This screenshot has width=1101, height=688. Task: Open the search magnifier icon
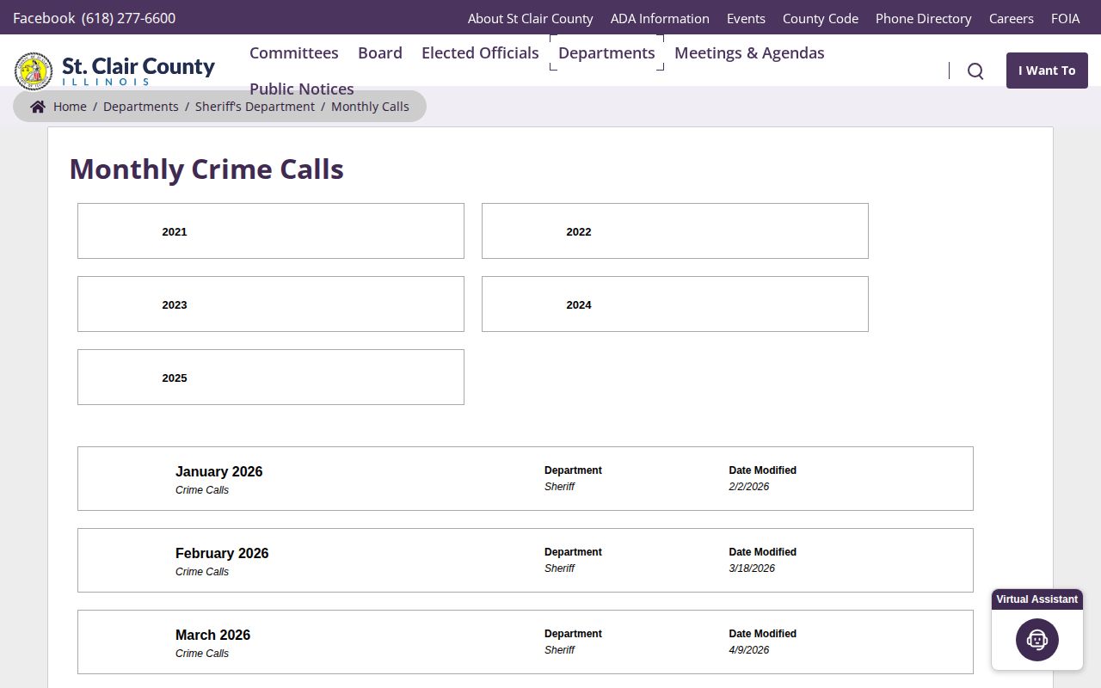975,71
